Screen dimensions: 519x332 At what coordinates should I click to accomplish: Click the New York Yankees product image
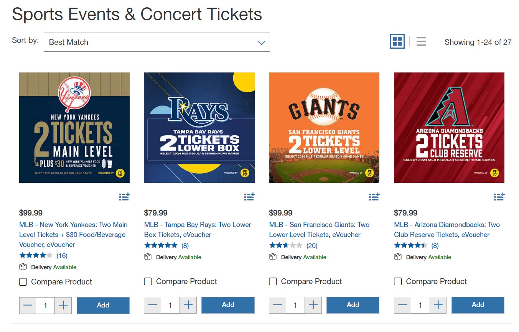coord(74,128)
